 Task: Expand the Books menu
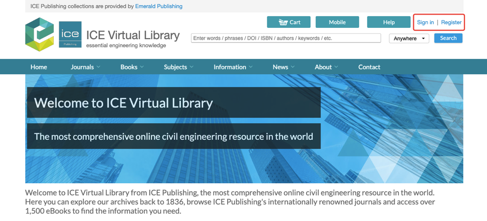[132, 67]
